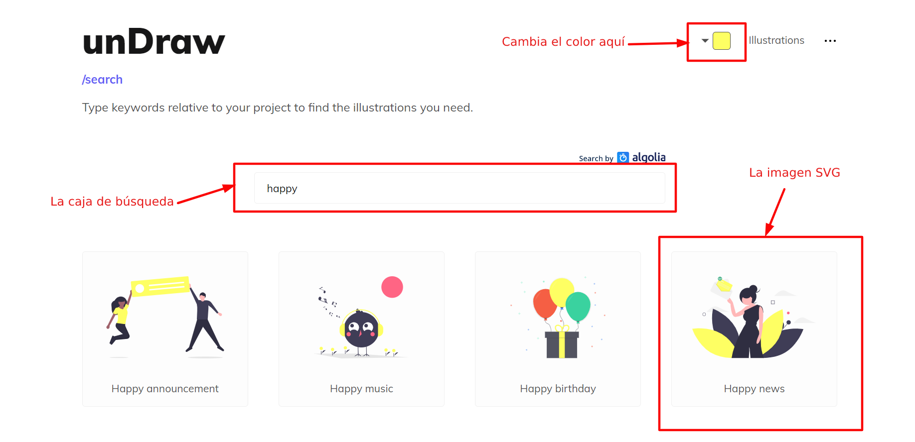
Task: Click the "Search by" label text
Action: (596, 159)
